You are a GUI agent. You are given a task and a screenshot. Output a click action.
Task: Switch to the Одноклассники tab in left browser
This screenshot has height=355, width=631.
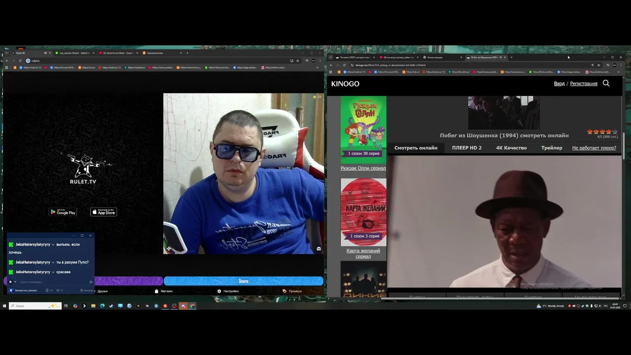(162, 53)
